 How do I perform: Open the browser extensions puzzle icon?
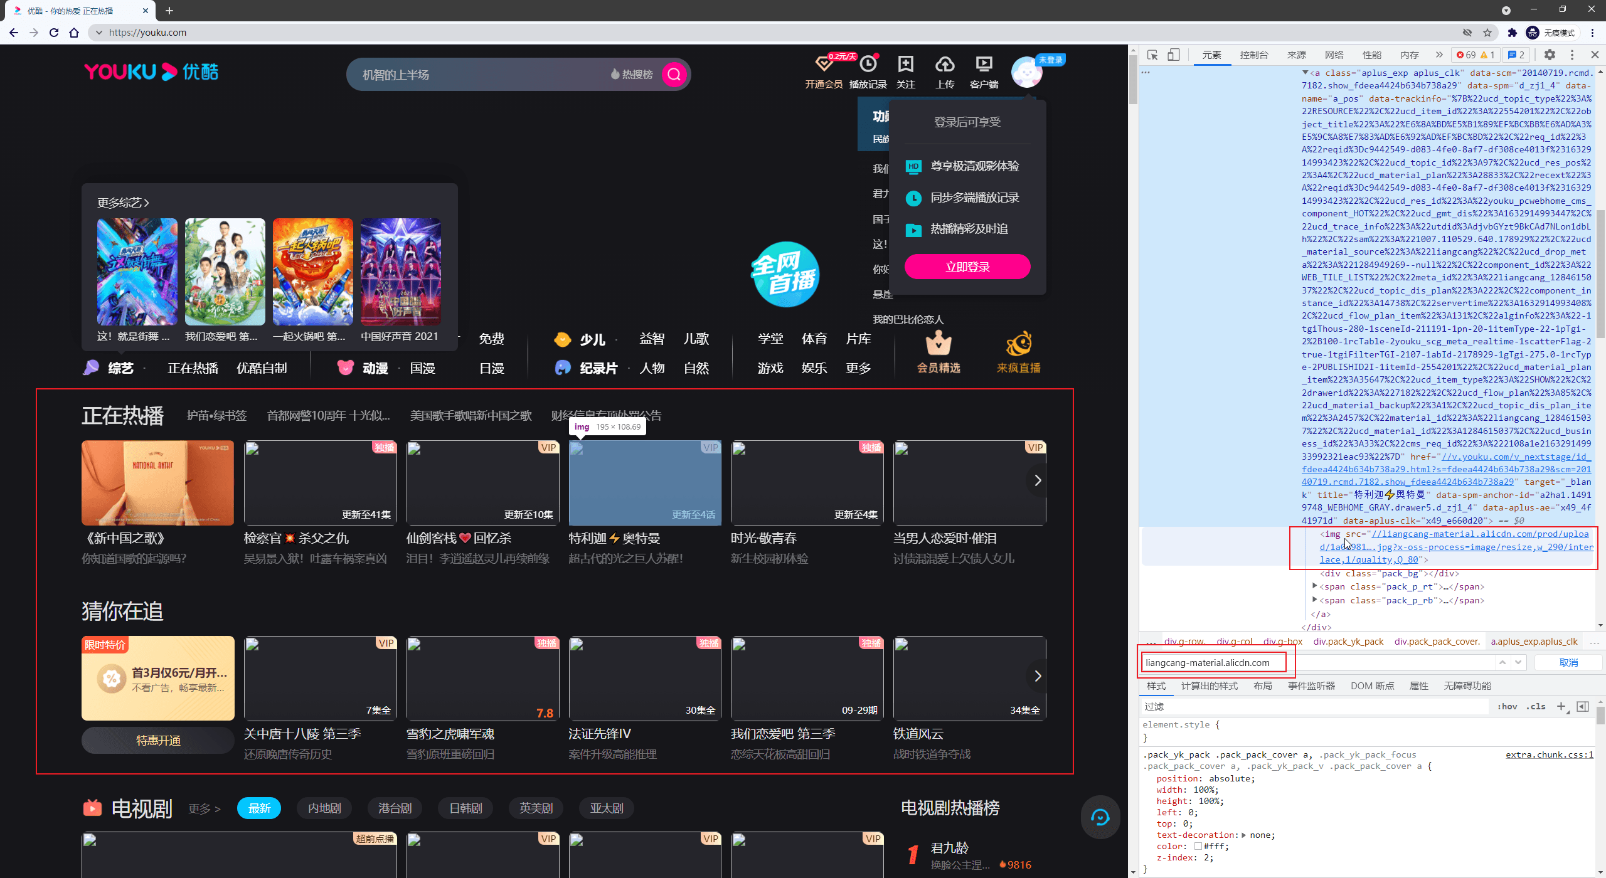[x=1513, y=33]
